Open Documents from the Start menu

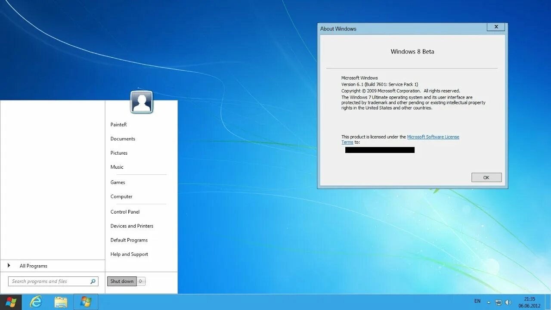click(x=123, y=139)
